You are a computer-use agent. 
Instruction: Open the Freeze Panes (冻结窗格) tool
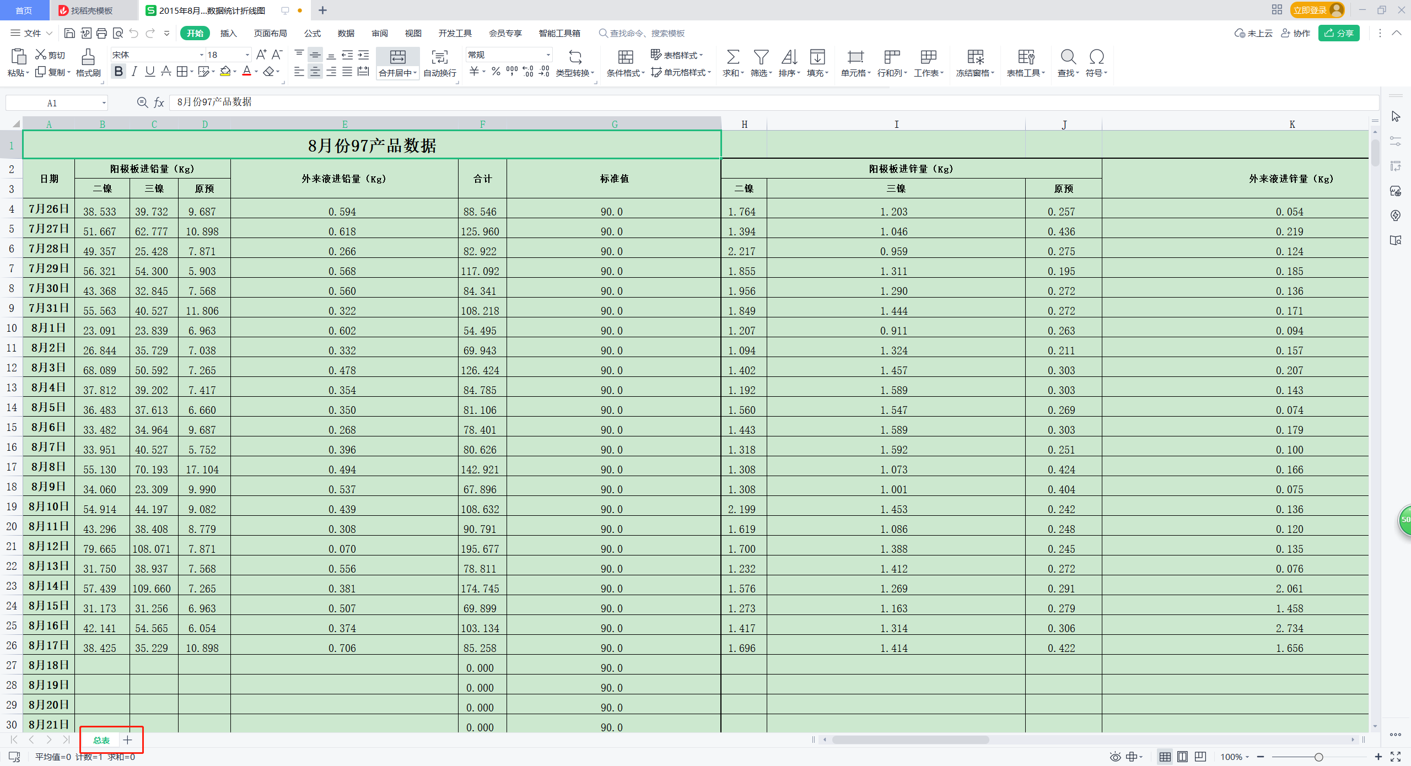pos(974,62)
